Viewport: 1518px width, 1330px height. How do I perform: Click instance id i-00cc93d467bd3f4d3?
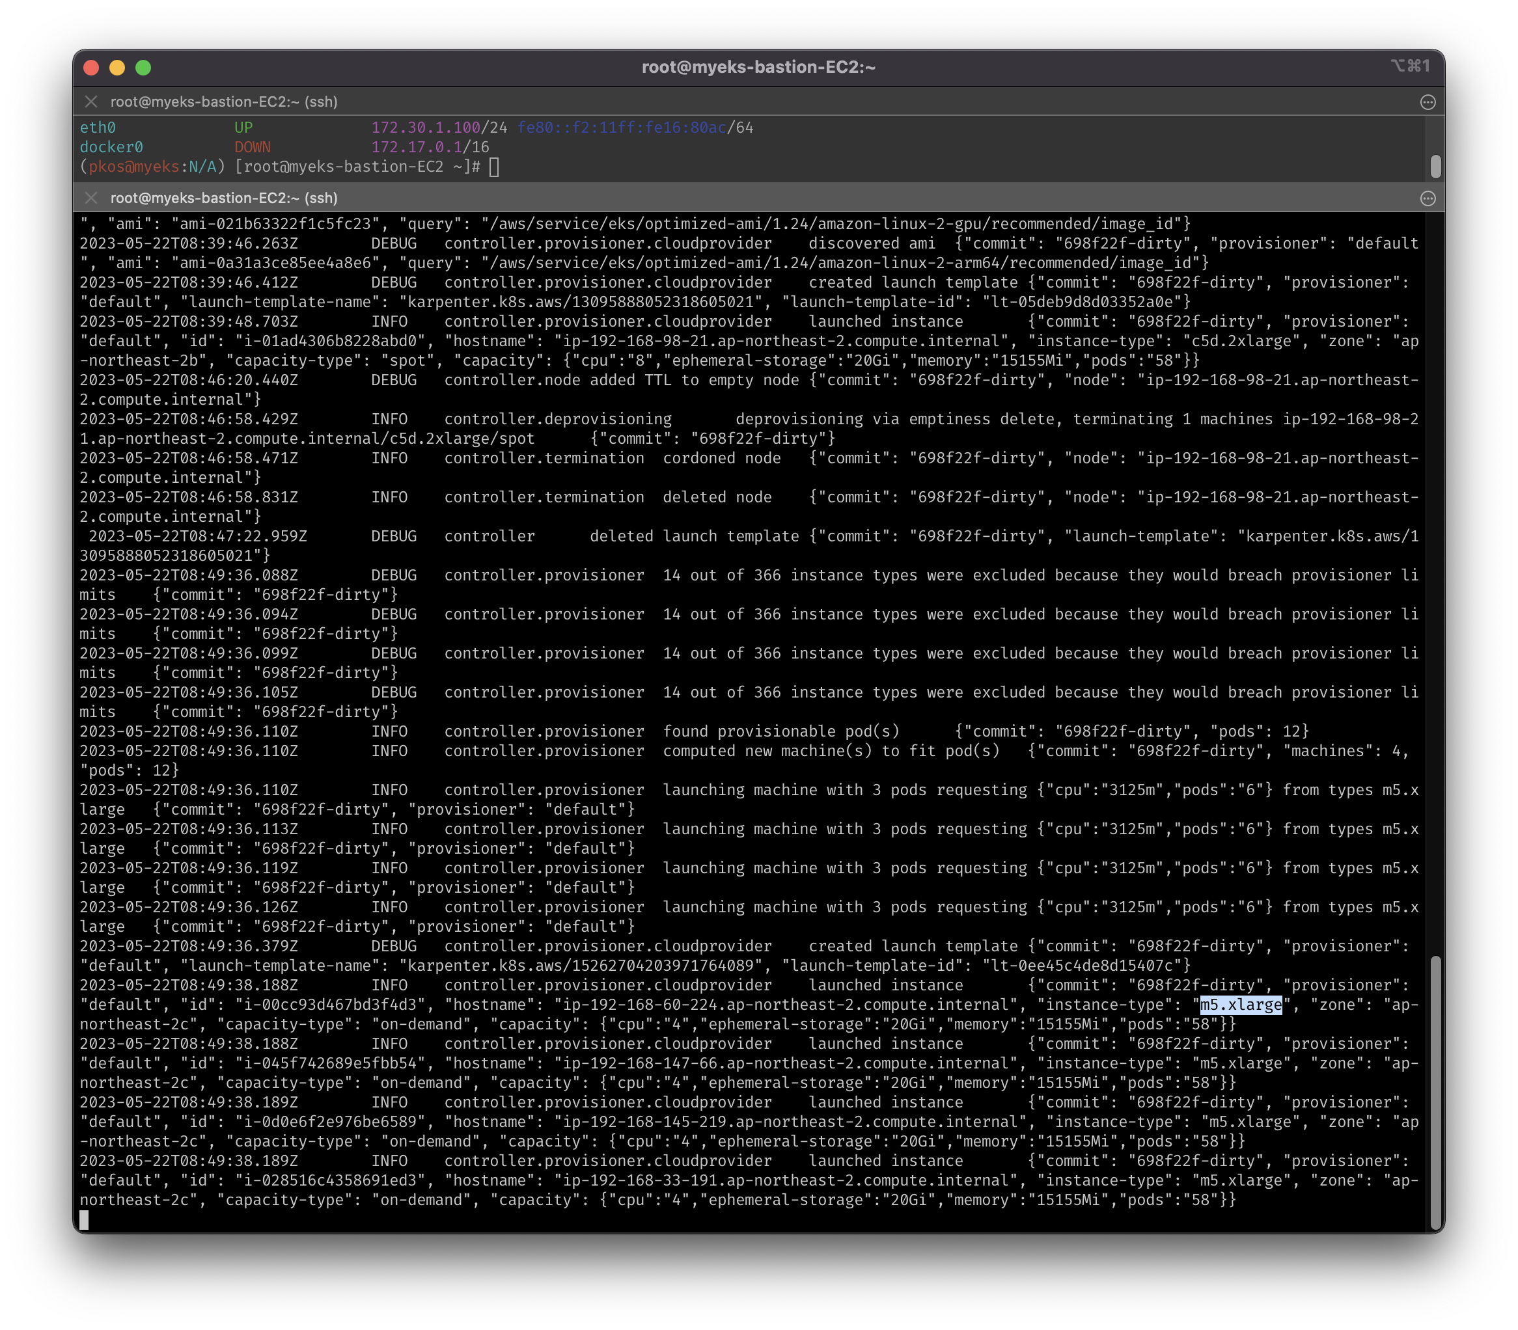tap(330, 1004)
